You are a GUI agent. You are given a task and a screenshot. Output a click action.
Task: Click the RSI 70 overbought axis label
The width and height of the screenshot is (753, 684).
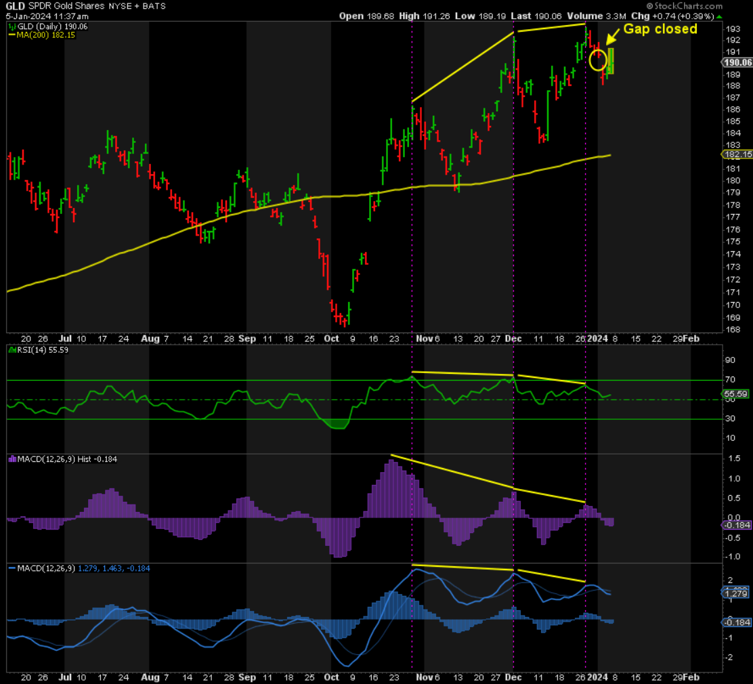[x=731, y=379]
